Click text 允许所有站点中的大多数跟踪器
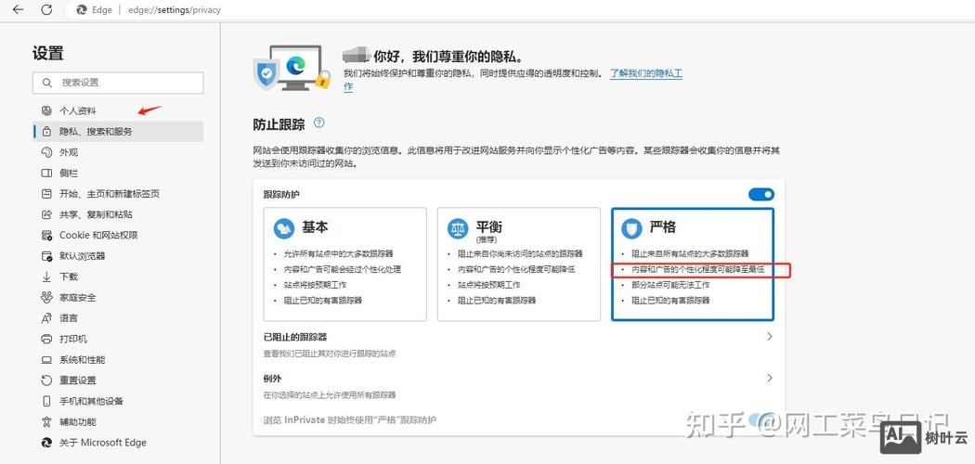Screen dimensions: 975x464 338,254
